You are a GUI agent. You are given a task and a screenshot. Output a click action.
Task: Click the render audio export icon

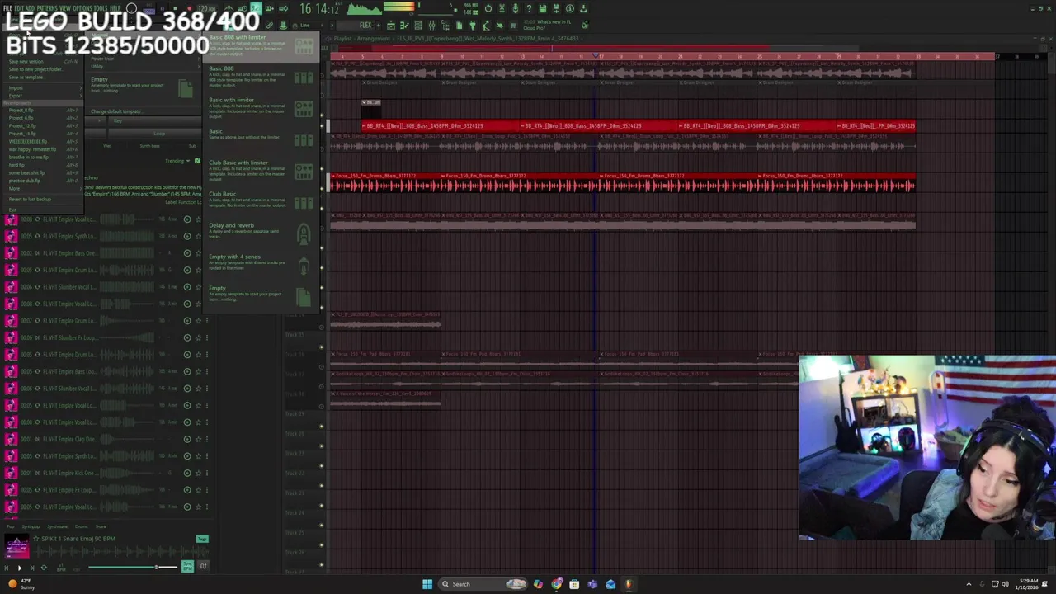point(556,8)
